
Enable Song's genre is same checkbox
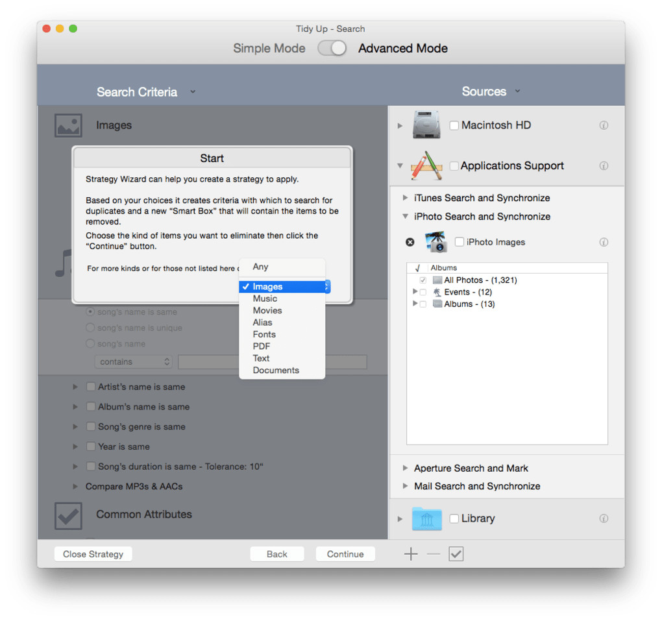(x=90, y=426)
